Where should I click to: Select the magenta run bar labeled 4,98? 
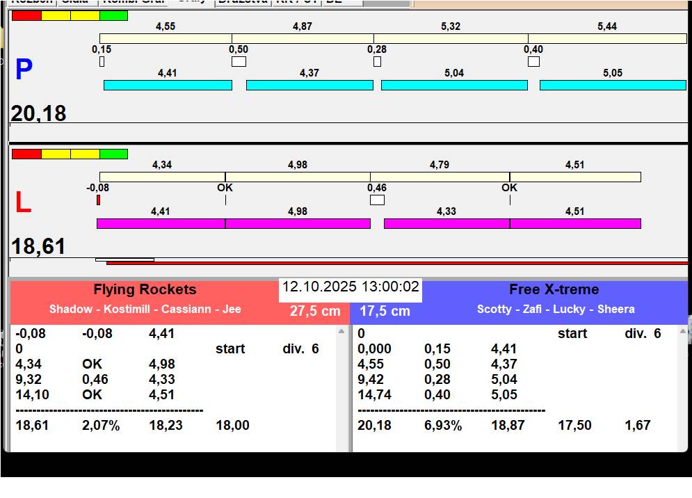298,223
